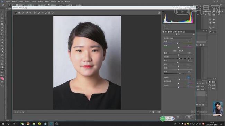The height and width of the screenshot is (126, 225).
Task: Select Photoshop Type tool
Action: (x=2, y=57)
